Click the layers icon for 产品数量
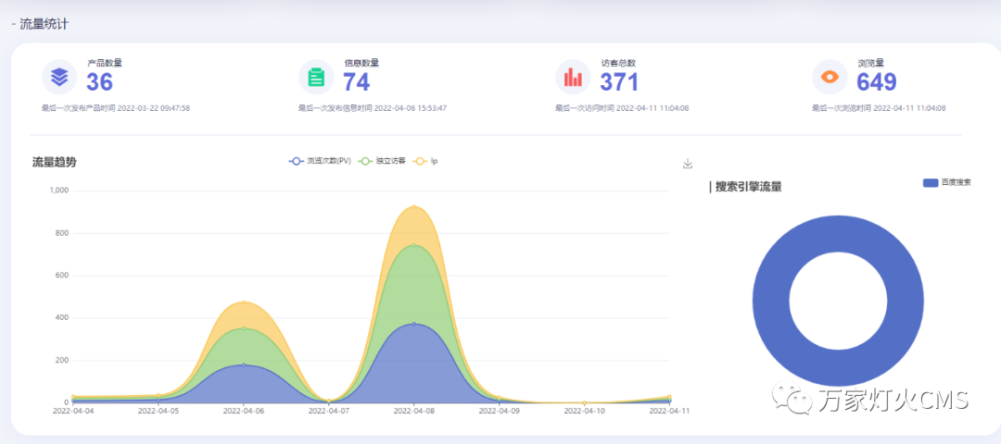 click(x=59, y=78)
